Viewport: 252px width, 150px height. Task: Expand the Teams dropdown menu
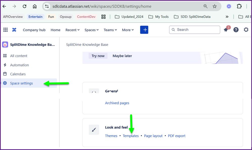(x=110, y=30)
